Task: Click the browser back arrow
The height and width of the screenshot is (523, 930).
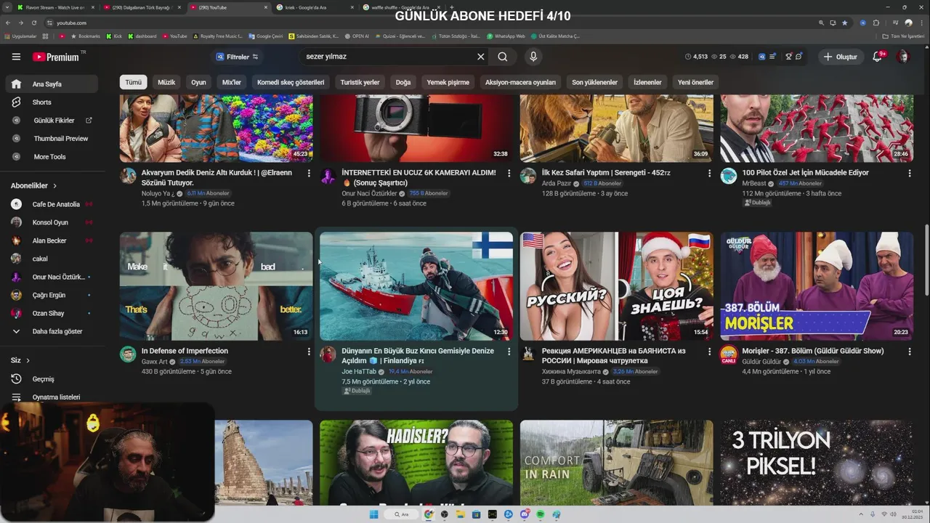Action: 9,23
